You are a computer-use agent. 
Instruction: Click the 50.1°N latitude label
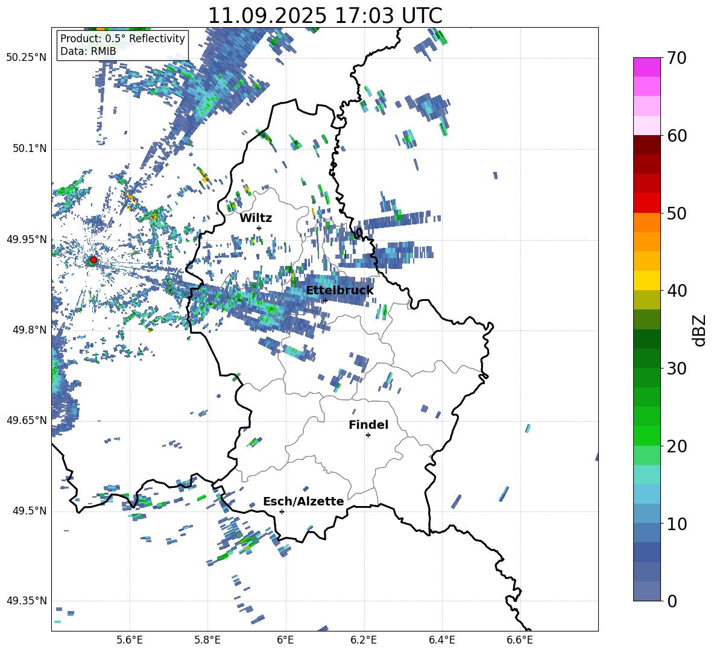[x=29, y=148]
